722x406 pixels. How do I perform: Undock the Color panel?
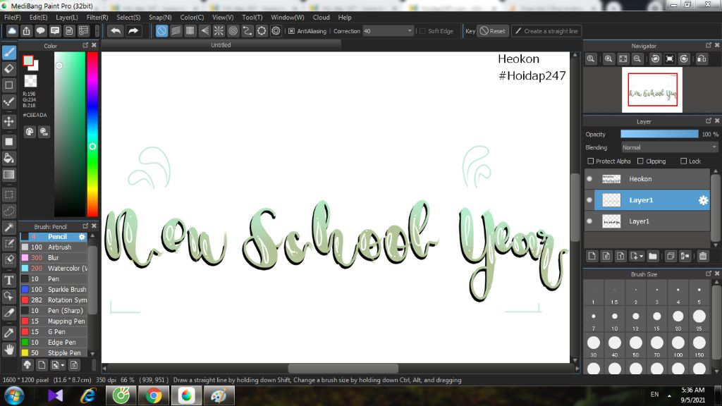coord(85,45)
